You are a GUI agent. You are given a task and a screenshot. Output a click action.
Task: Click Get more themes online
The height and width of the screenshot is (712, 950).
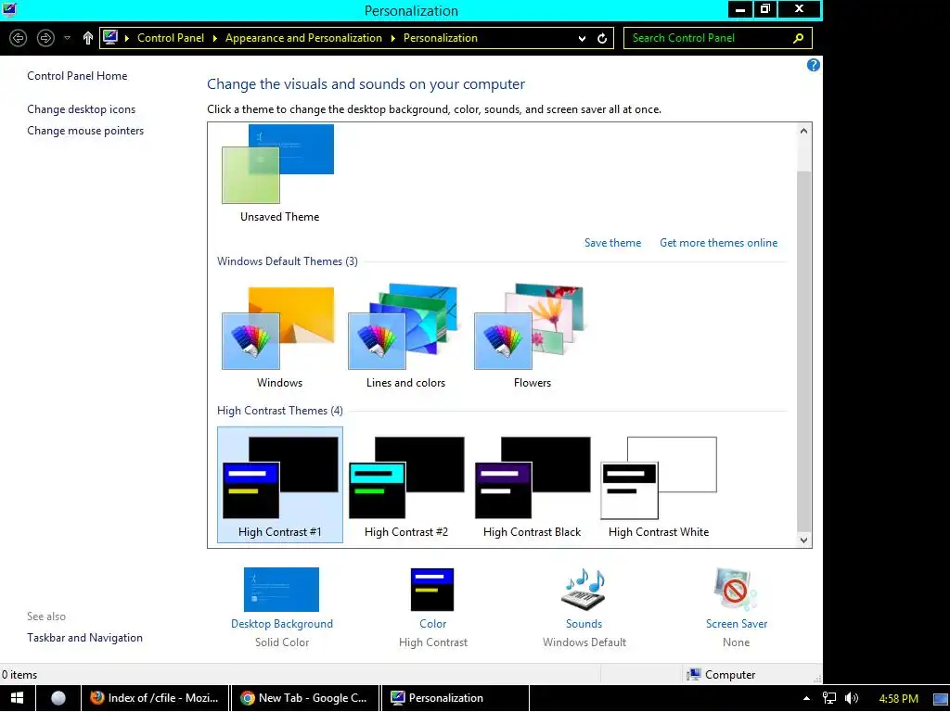pos(719,243)
